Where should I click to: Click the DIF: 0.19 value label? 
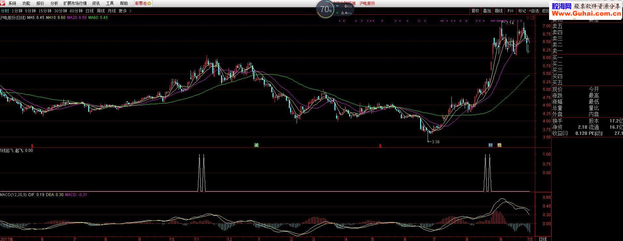(x=36, y=195)
